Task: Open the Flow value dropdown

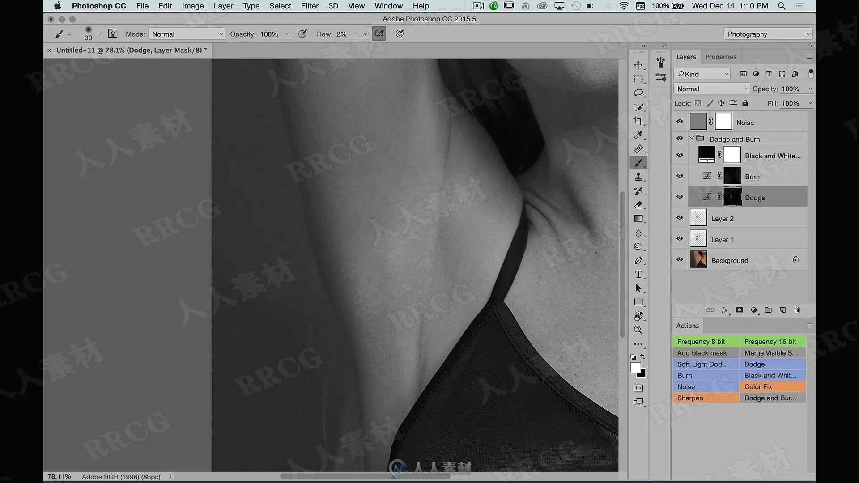Action: (365, 34)
